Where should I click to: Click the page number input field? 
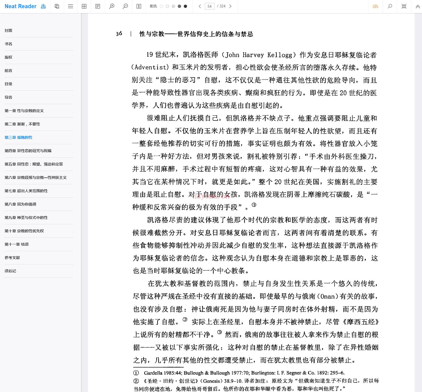(x=210, y=6)
